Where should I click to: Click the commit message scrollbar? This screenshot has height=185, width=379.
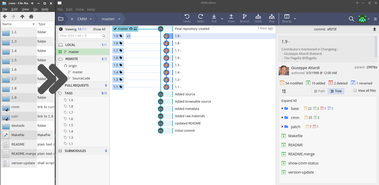pos(376,46)
